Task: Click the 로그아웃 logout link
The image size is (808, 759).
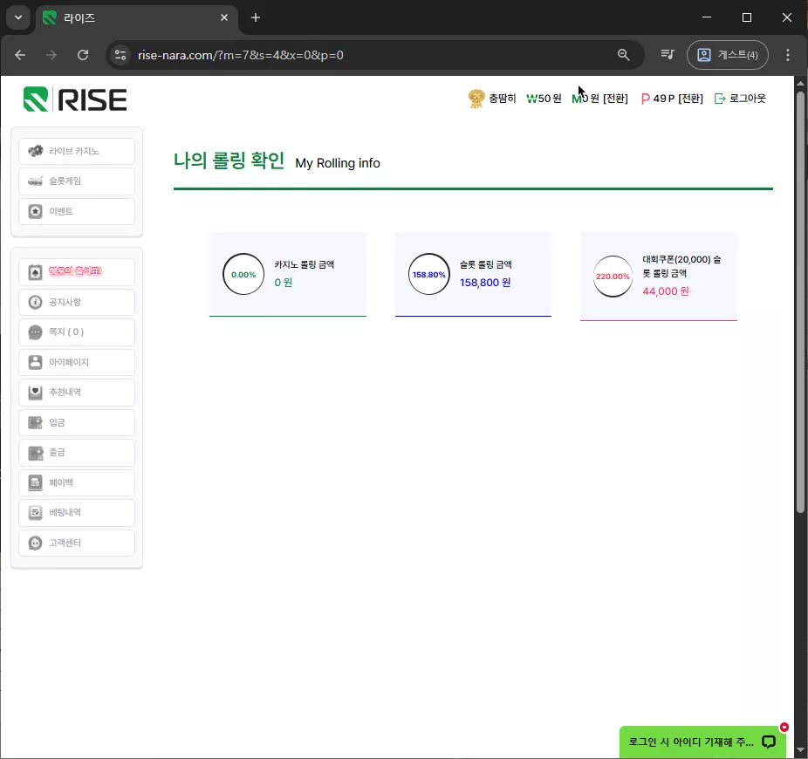Action: (740, 99)
